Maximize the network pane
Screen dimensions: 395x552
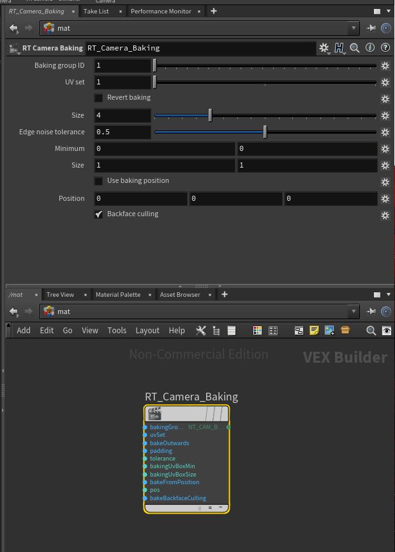[377, 295]
